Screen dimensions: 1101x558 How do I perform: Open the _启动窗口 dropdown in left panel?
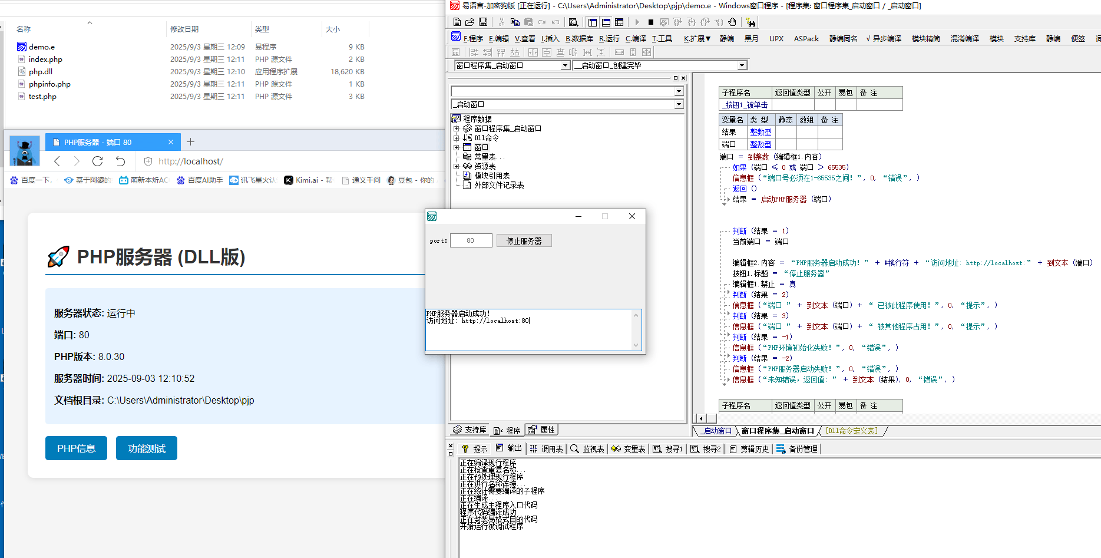(x=679, y=104)
